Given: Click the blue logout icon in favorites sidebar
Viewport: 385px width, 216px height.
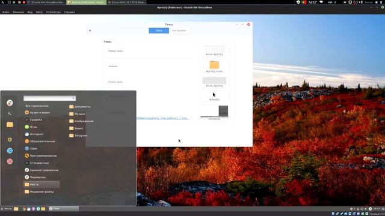Looking at the screenshot, I should pyautogui.click(x=10, y=151).
